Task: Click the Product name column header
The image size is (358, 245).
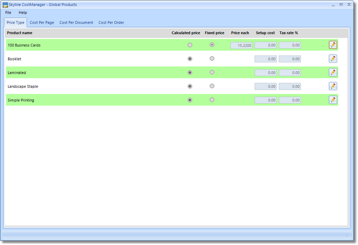Action: coord(20,33)
